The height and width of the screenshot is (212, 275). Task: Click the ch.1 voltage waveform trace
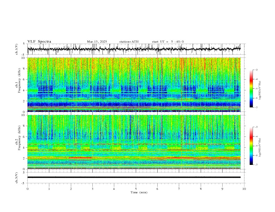click(x=134, y=49)
